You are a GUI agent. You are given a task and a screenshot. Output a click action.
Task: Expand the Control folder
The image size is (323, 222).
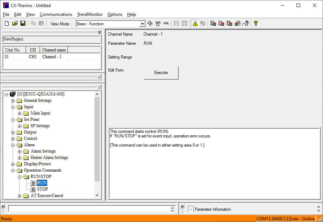13,139
